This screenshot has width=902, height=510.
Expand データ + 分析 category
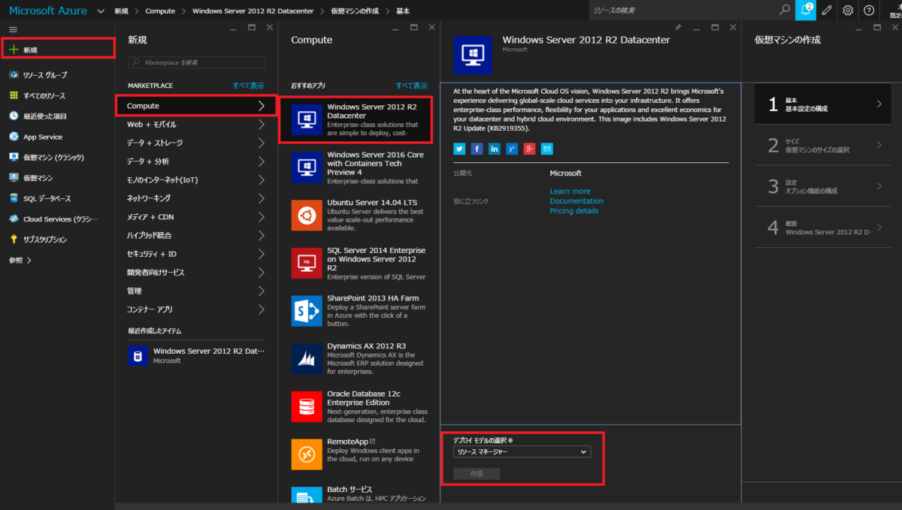[196, 161]
